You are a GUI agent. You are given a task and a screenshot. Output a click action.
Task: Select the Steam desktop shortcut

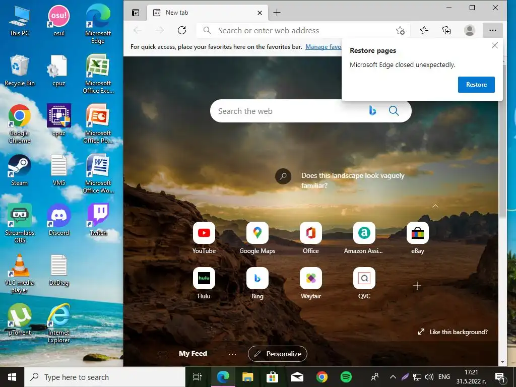coord(20,170)
